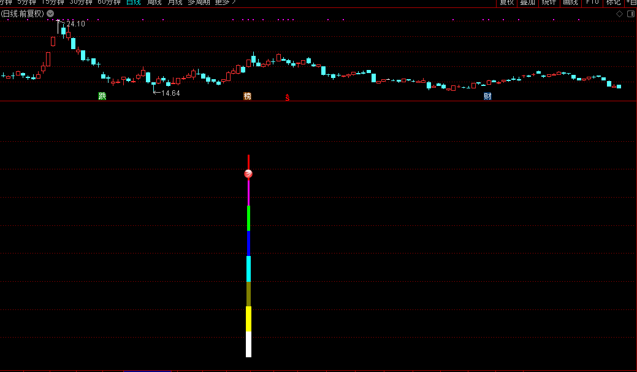
Task: Click the diamond icon at chart top-right
Action: coord(619,14)
